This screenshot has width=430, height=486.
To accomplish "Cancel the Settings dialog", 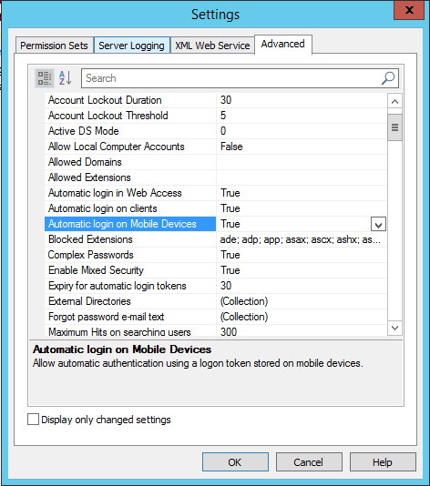I will click(309, 461).
